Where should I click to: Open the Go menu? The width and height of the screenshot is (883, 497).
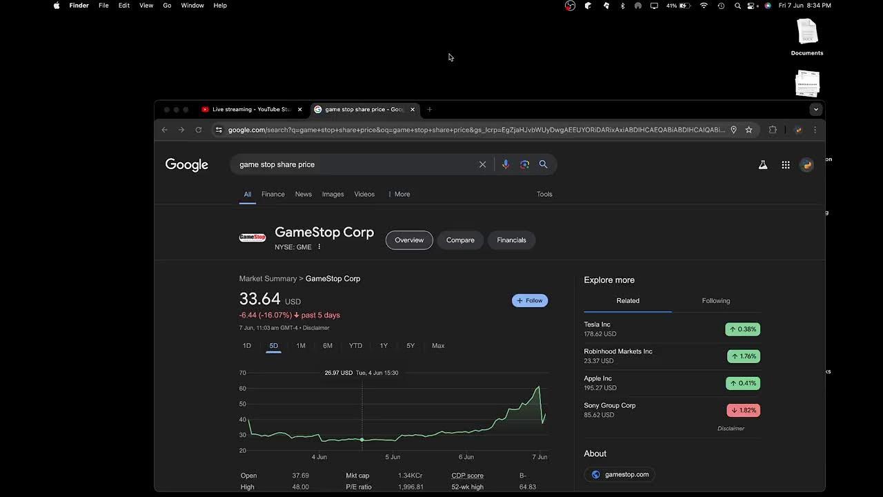(x=167, y=6)
